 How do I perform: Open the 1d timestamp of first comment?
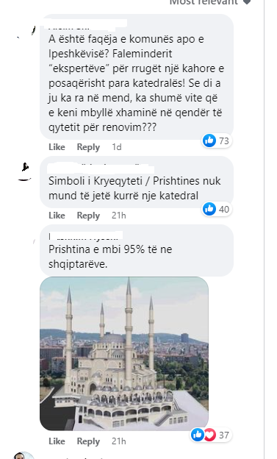[x=117, y=147]
